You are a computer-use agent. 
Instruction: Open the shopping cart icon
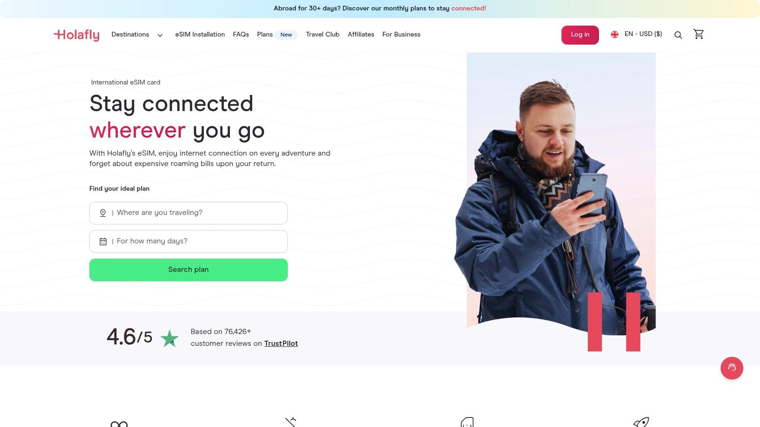click(699, 34)
